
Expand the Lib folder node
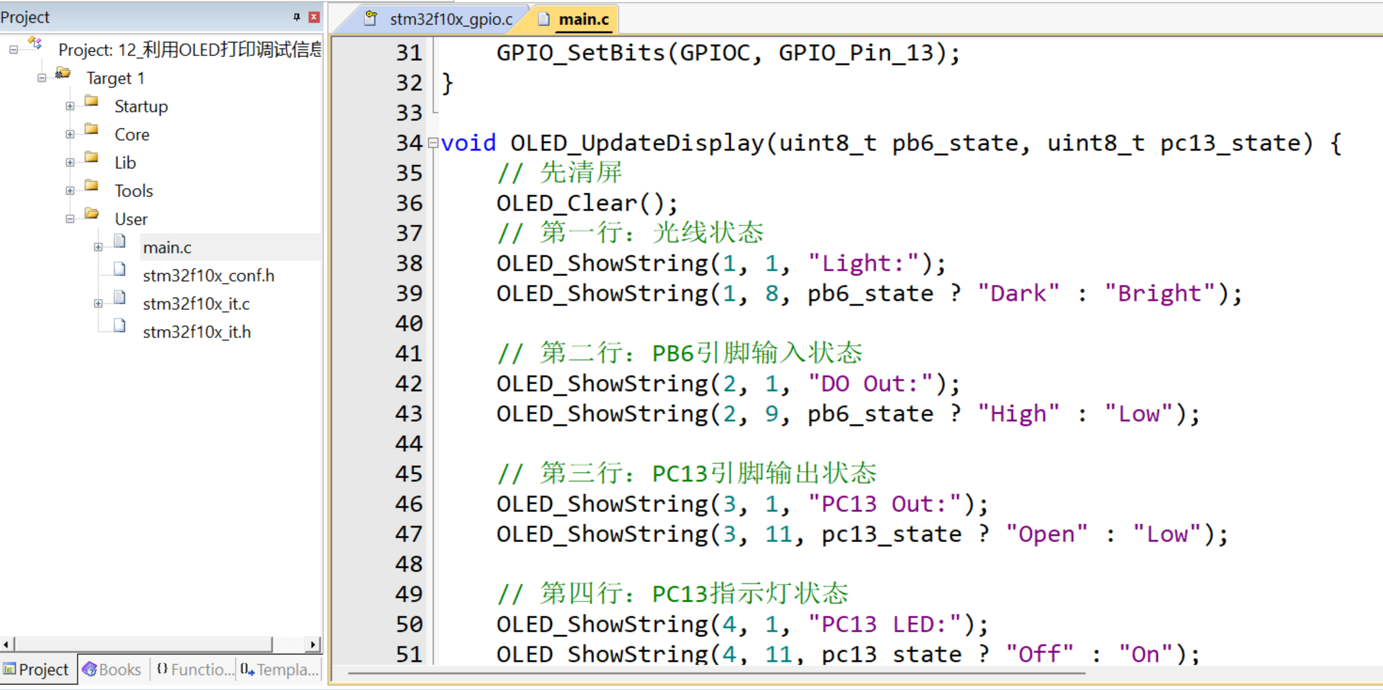[70, 163]
